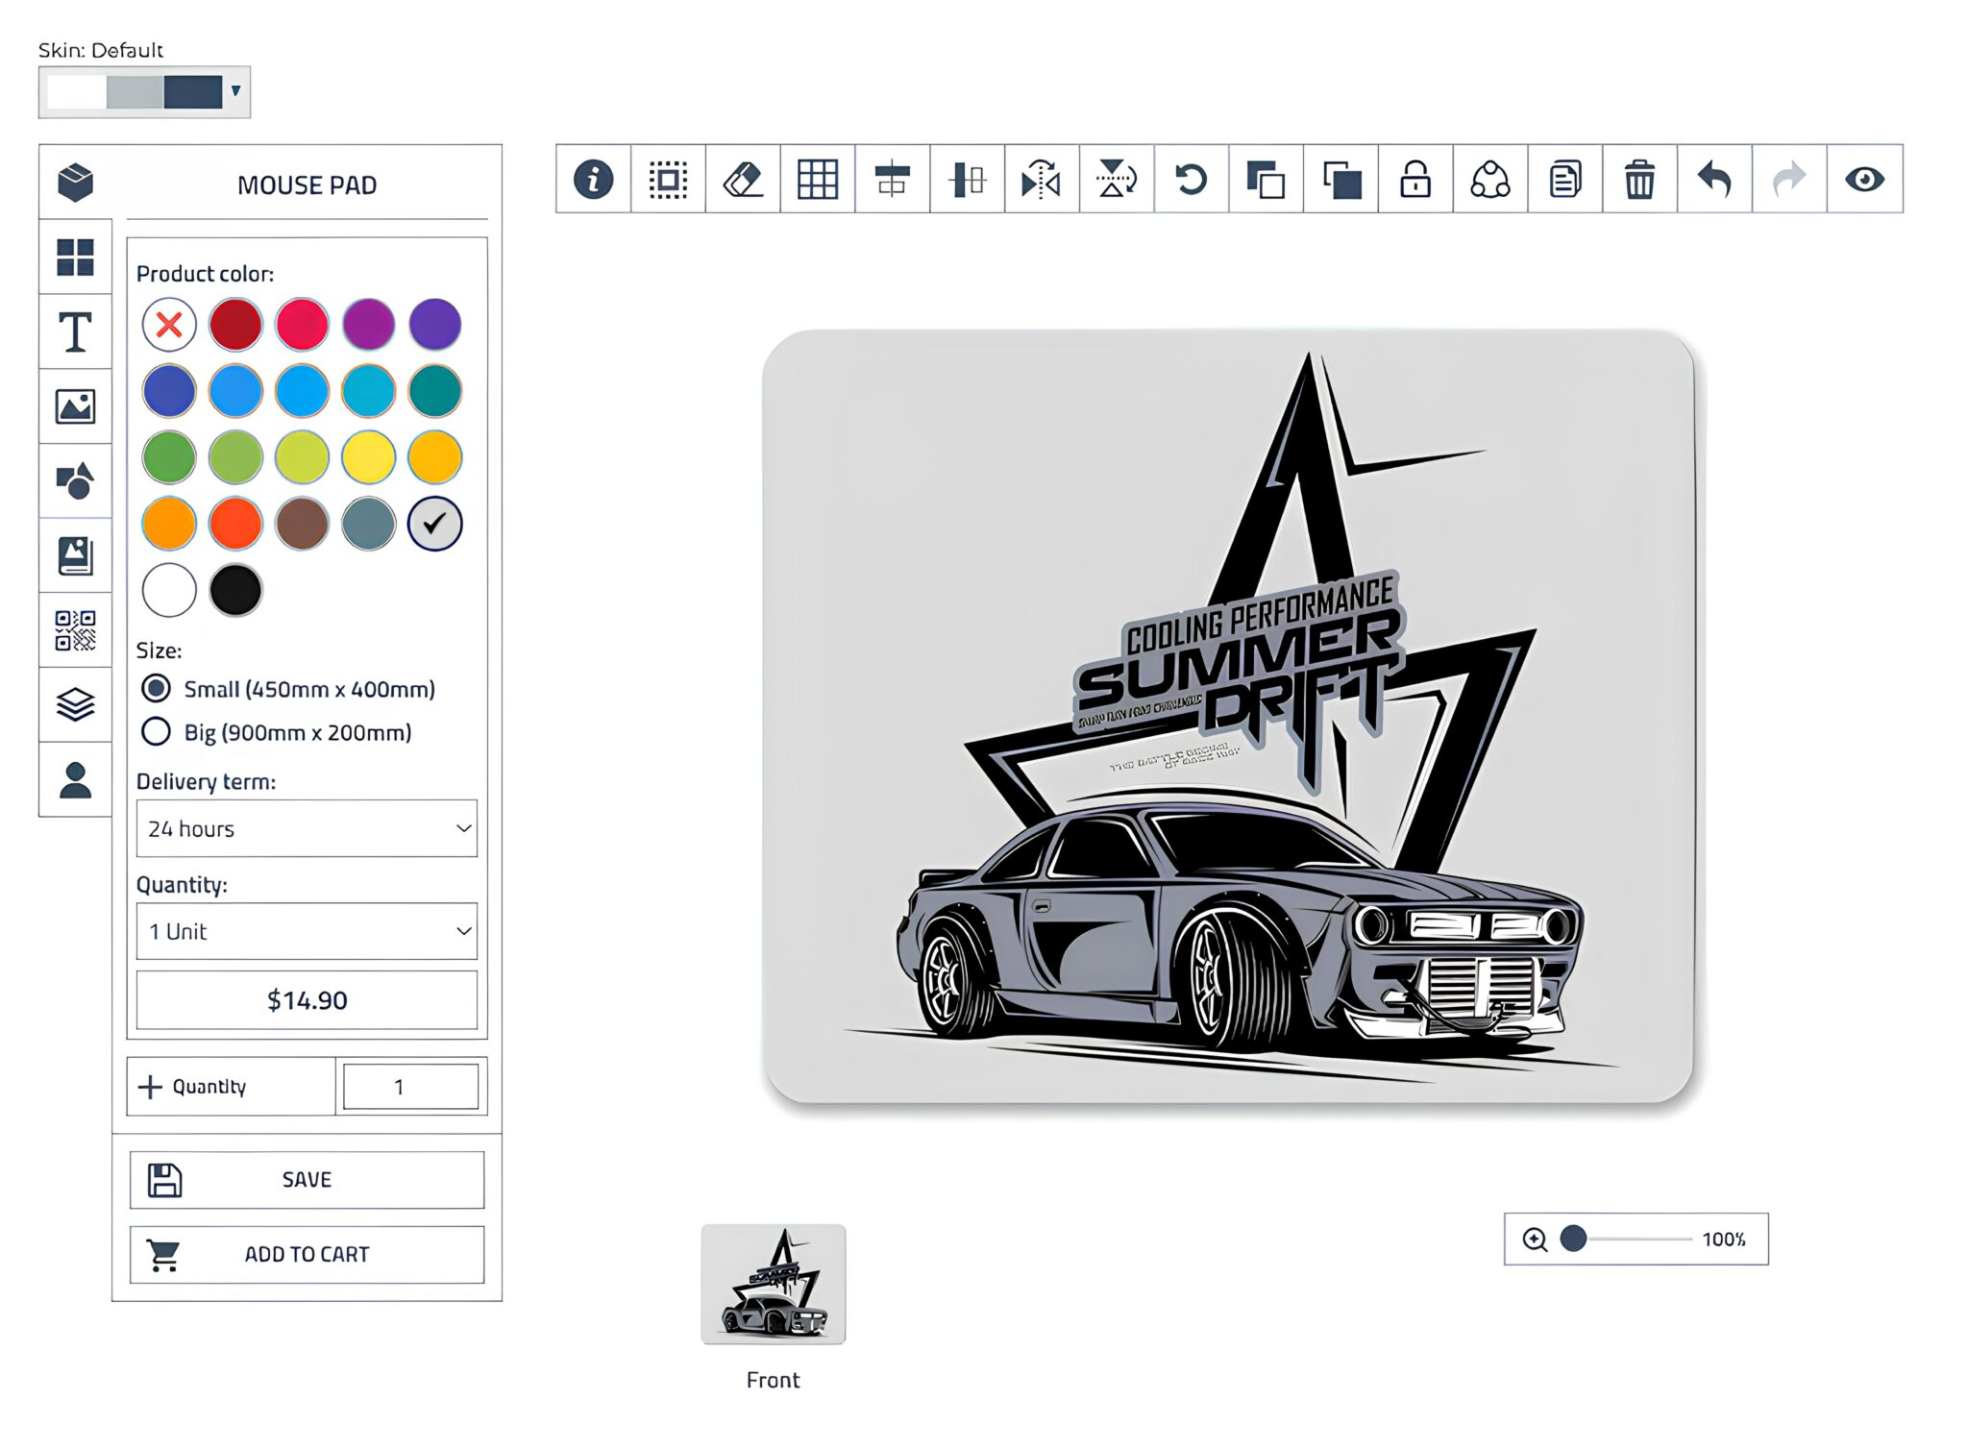Click the info icon in top toolbar
The image size is (1968, 1449).
(x=593, y=180)
